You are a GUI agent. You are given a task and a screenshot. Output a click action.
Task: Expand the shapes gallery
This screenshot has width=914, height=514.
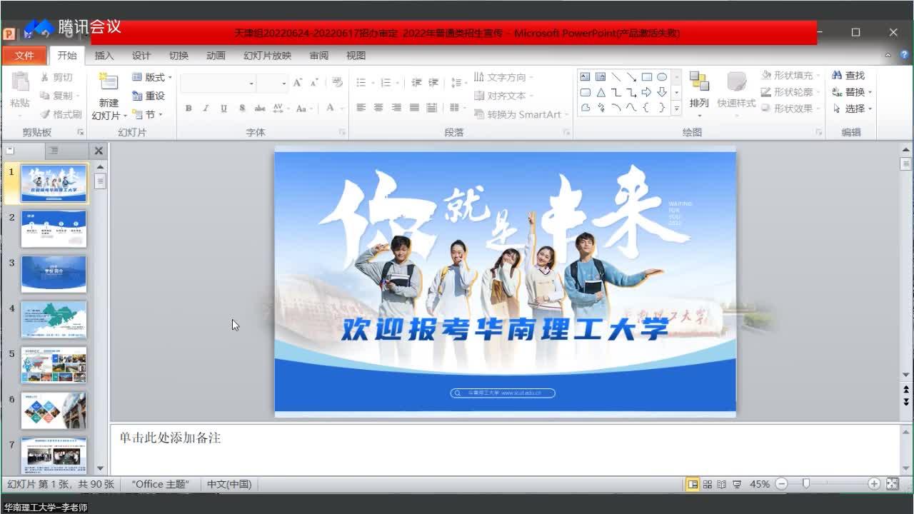pos(676,109)
